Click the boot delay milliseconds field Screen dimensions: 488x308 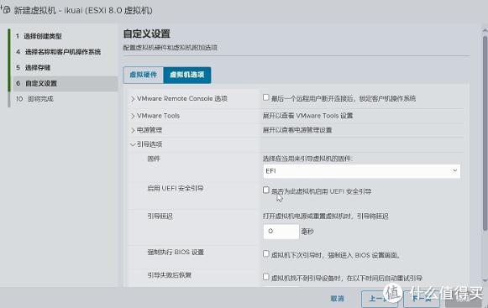pyautogui.click(x=281, y=232)
